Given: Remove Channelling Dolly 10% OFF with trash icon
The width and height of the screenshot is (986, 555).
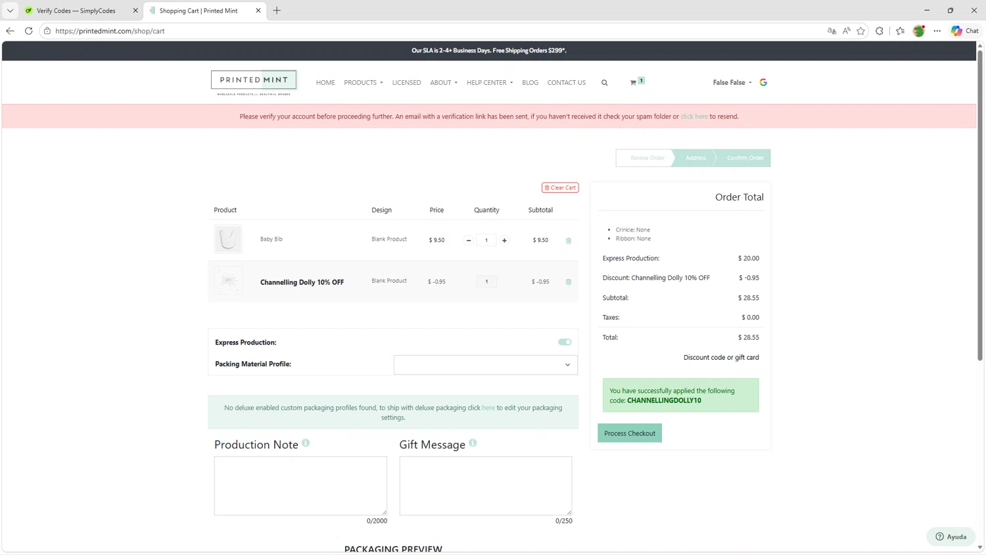Looking at the screenshot, I should [x=569, y=282].
